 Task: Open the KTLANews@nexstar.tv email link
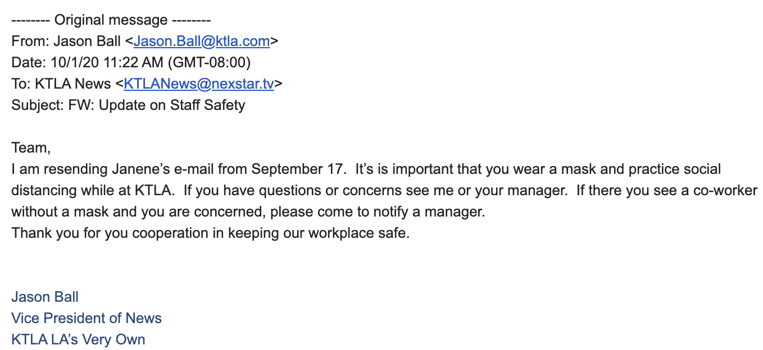(199, 84)
